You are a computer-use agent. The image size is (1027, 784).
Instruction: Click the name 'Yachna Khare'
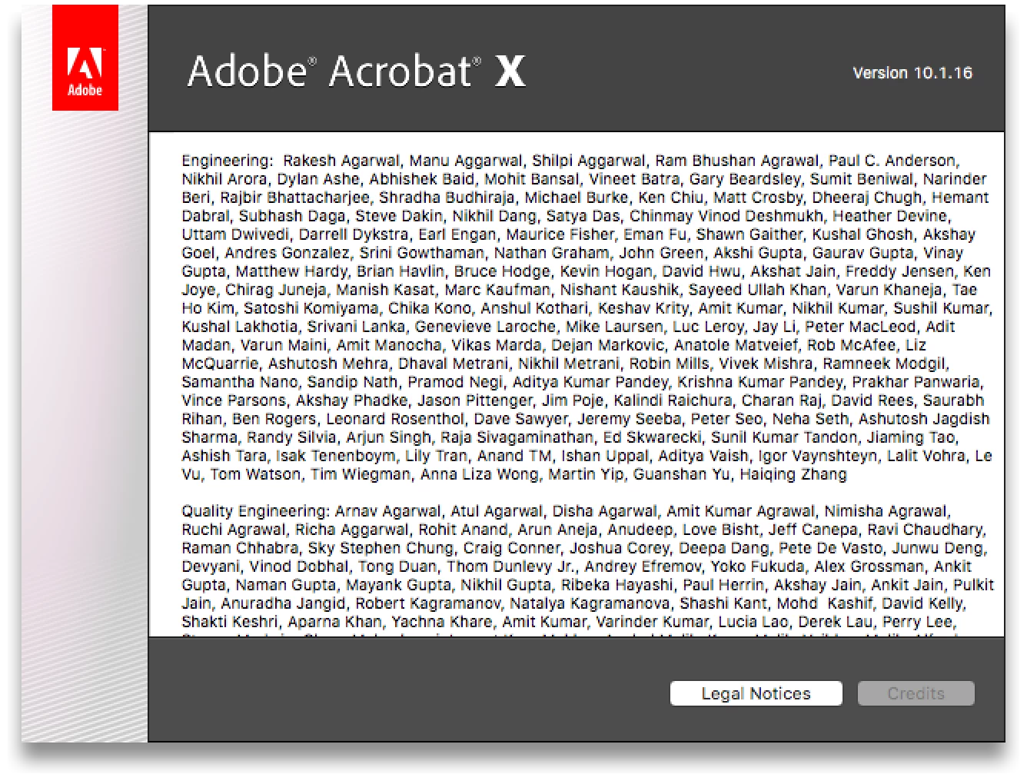click(x=442, y=622)
